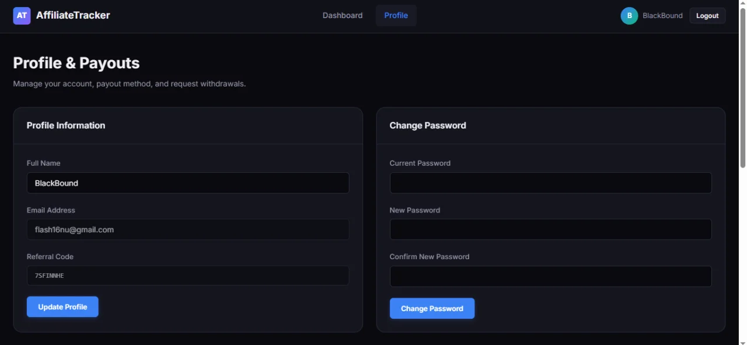Click the Email Address label
The image size is (747, 345).
point(51,210)
